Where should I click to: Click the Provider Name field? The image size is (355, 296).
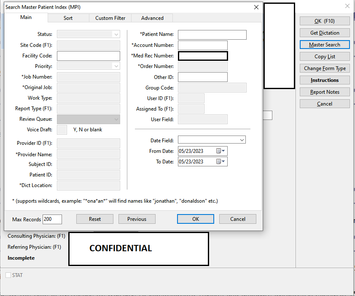(x=88, y=154)
